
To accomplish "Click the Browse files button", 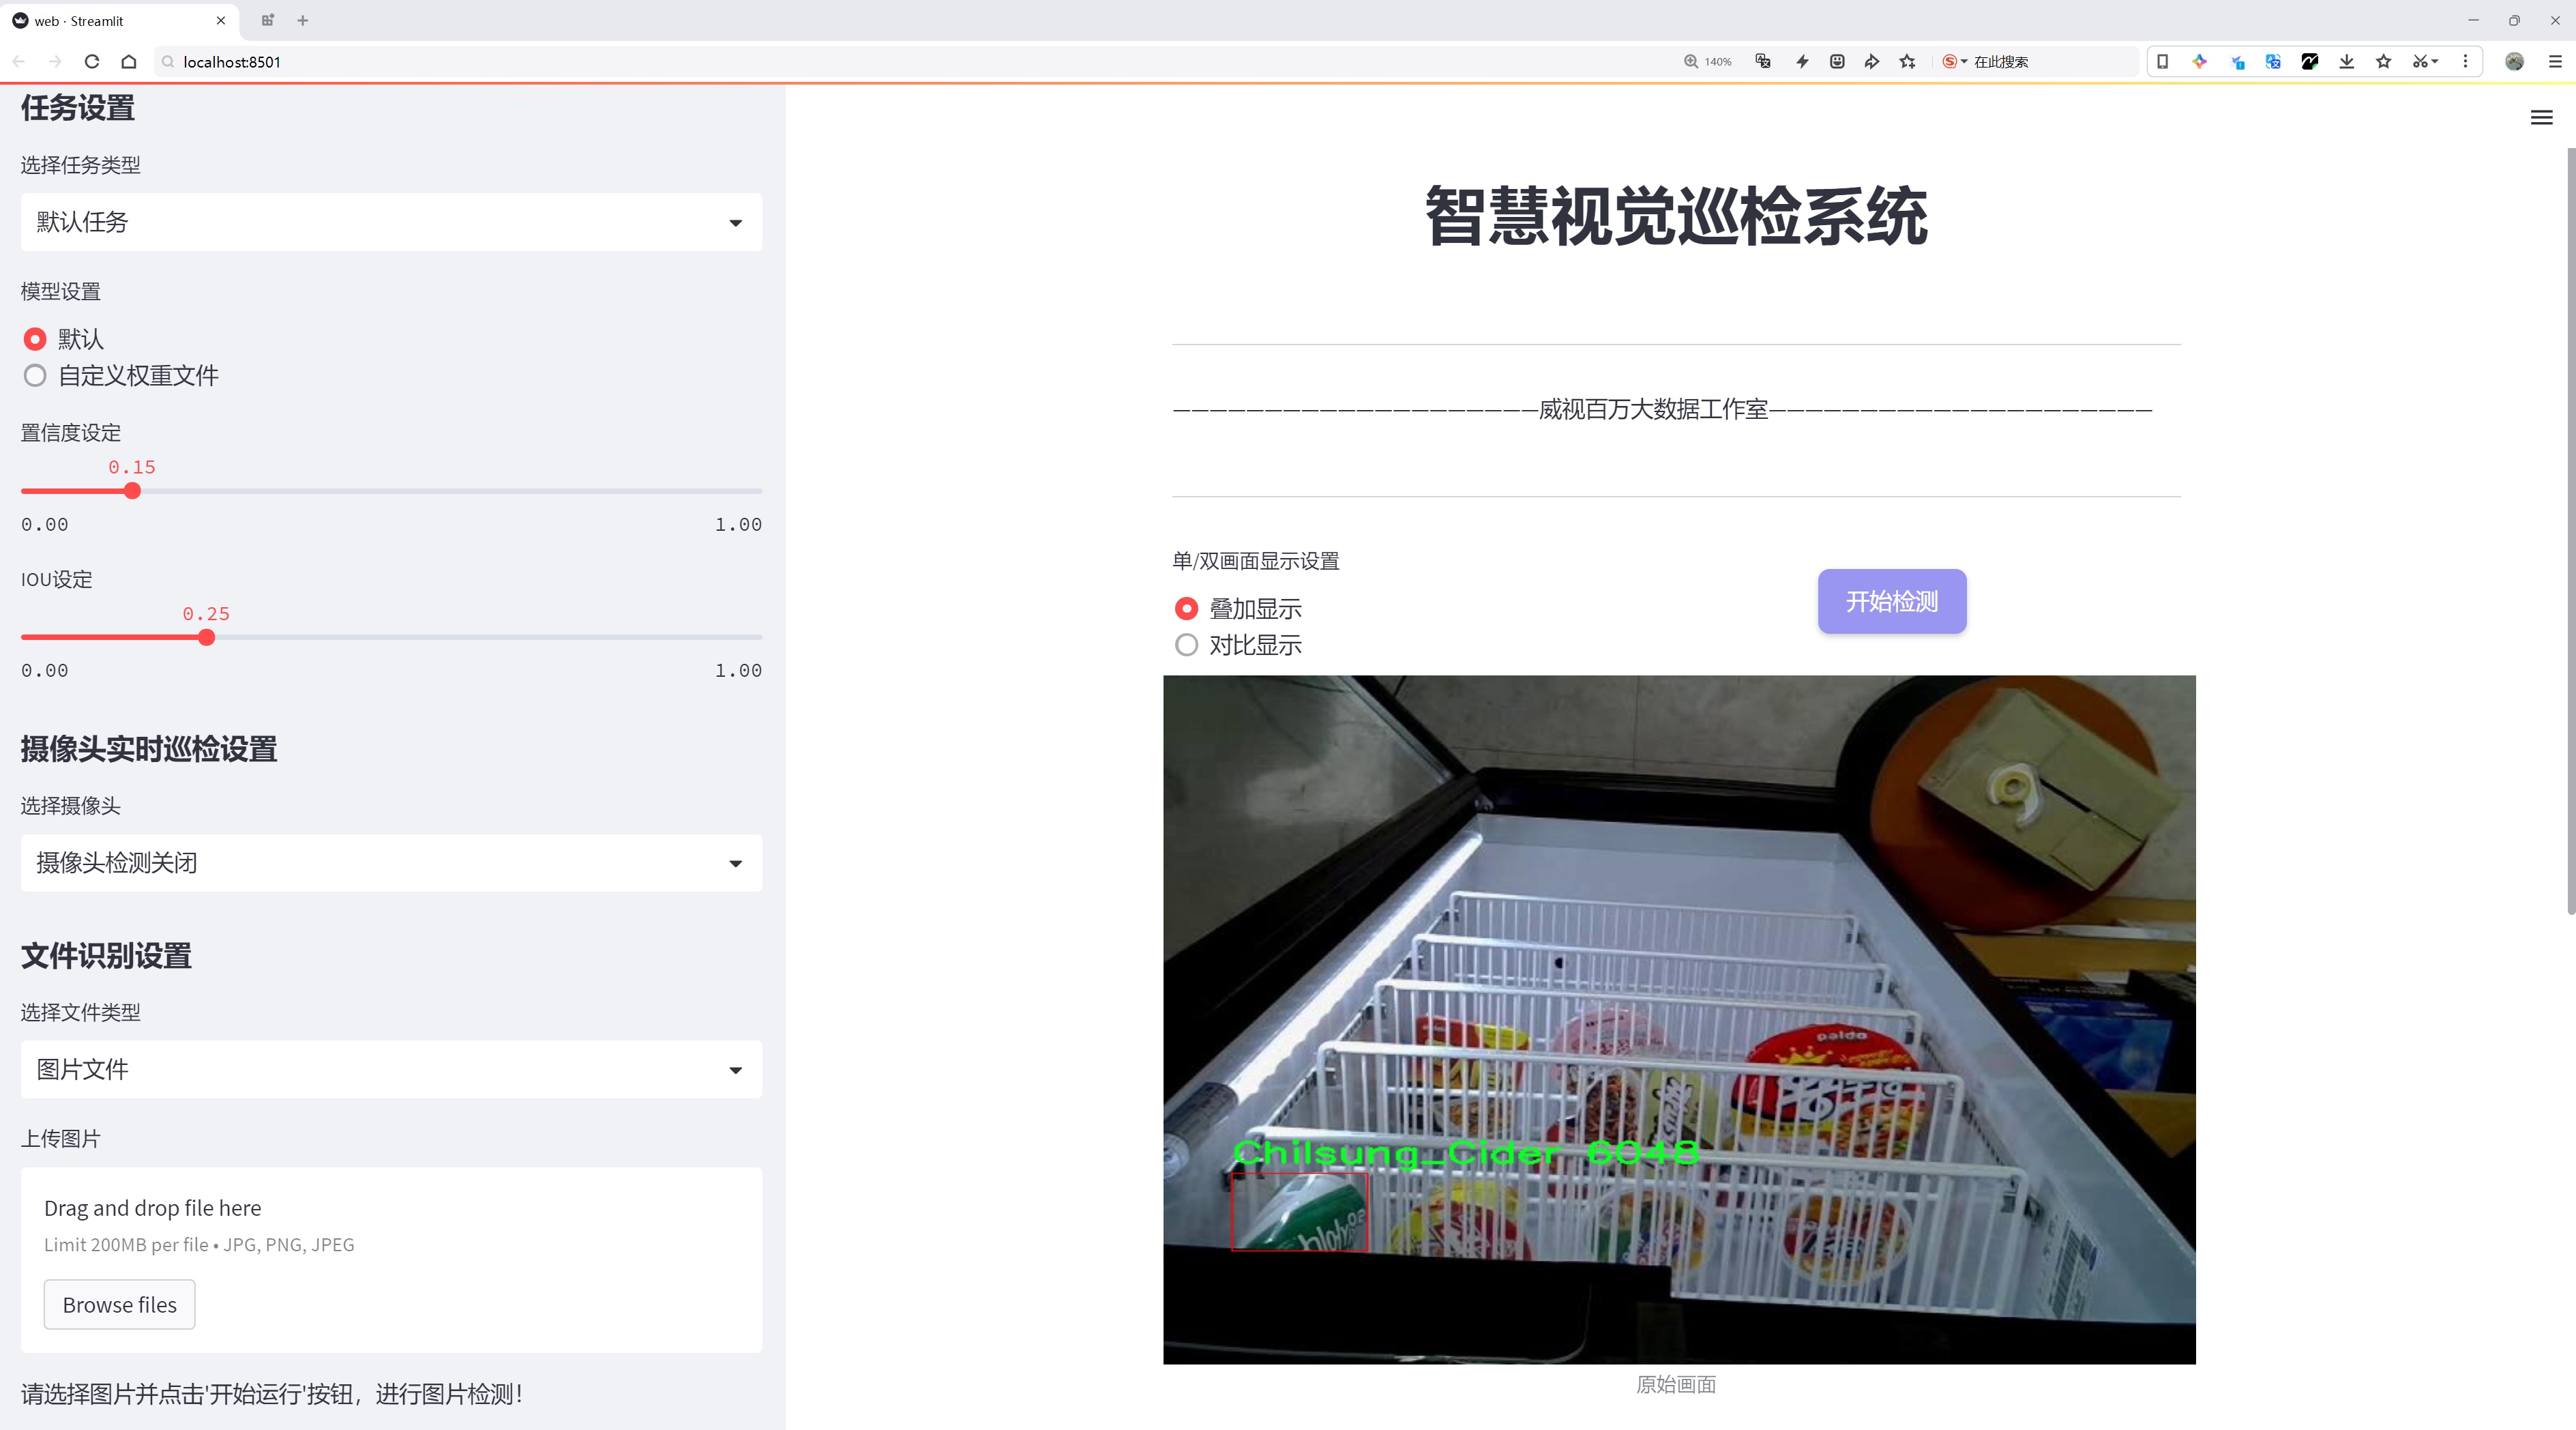I will coord(119,1305).
